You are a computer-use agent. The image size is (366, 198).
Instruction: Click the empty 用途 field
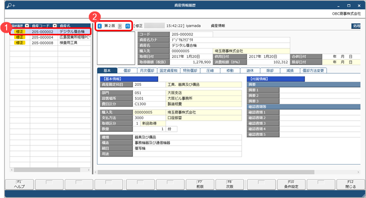(x=187, y=154)
